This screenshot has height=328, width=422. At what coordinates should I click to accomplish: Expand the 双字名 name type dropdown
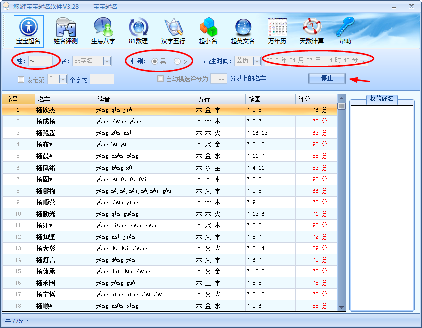click(107, 61)
